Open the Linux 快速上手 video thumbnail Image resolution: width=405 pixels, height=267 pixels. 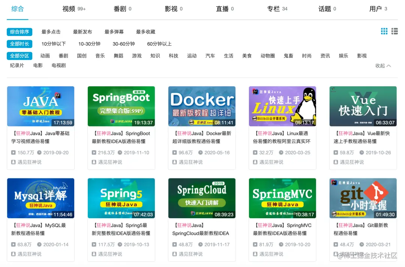click(282, 106)
